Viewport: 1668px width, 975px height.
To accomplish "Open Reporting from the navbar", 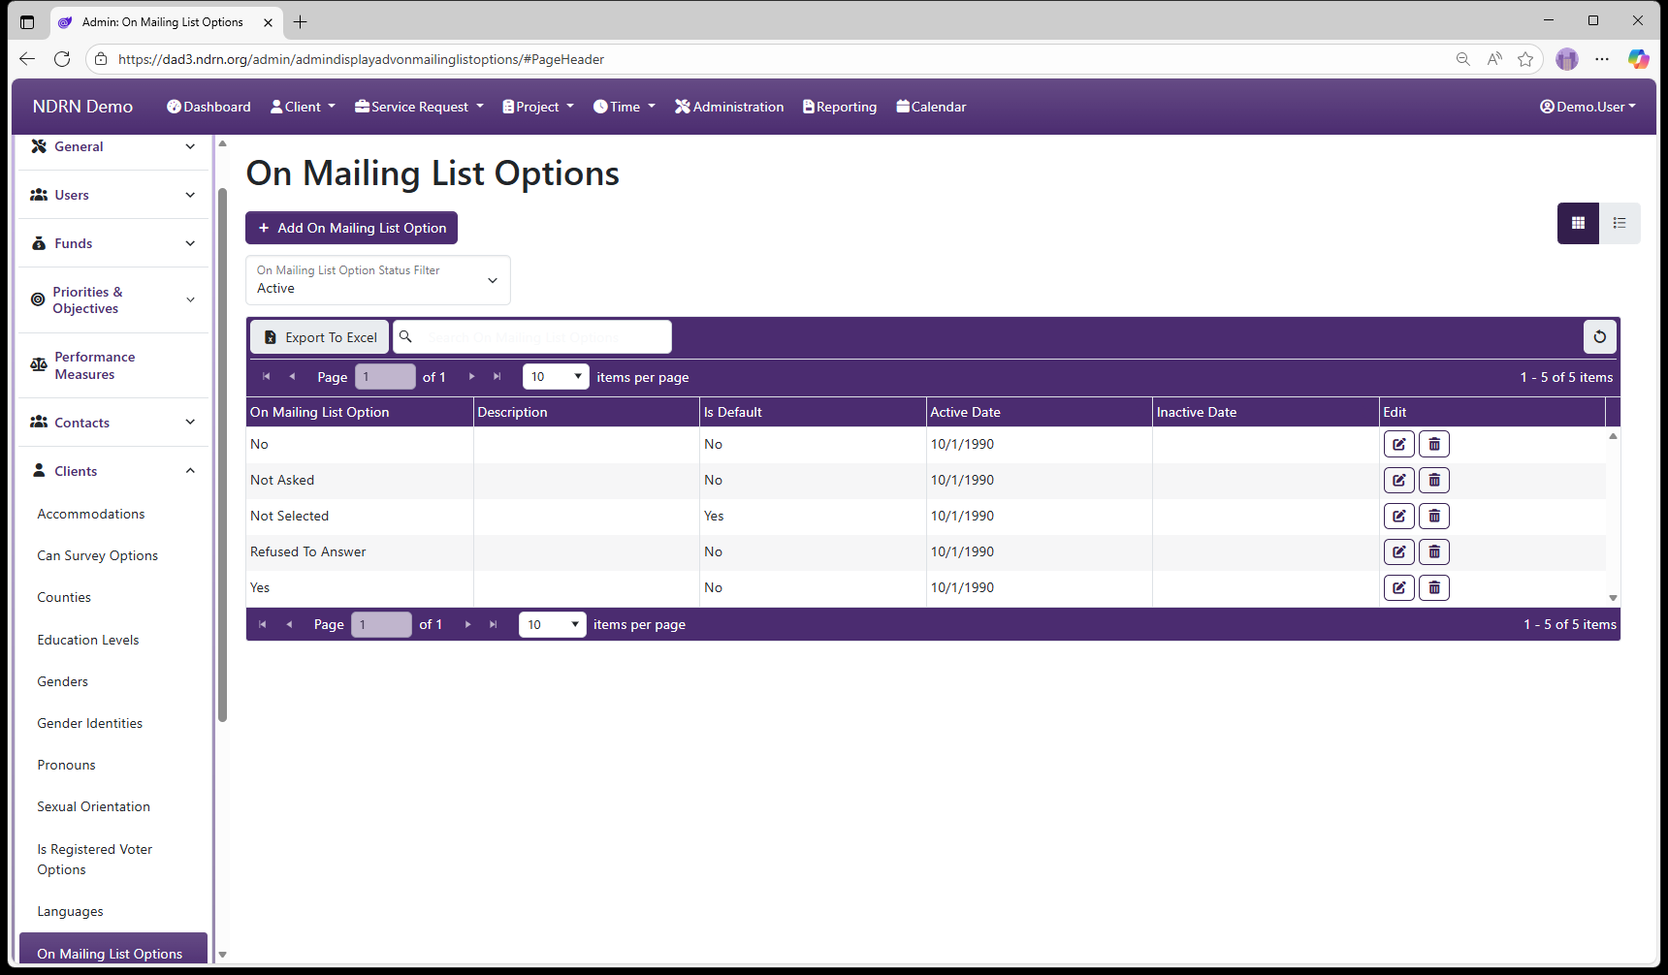I will pyautogui.click(x=840, y=107).
